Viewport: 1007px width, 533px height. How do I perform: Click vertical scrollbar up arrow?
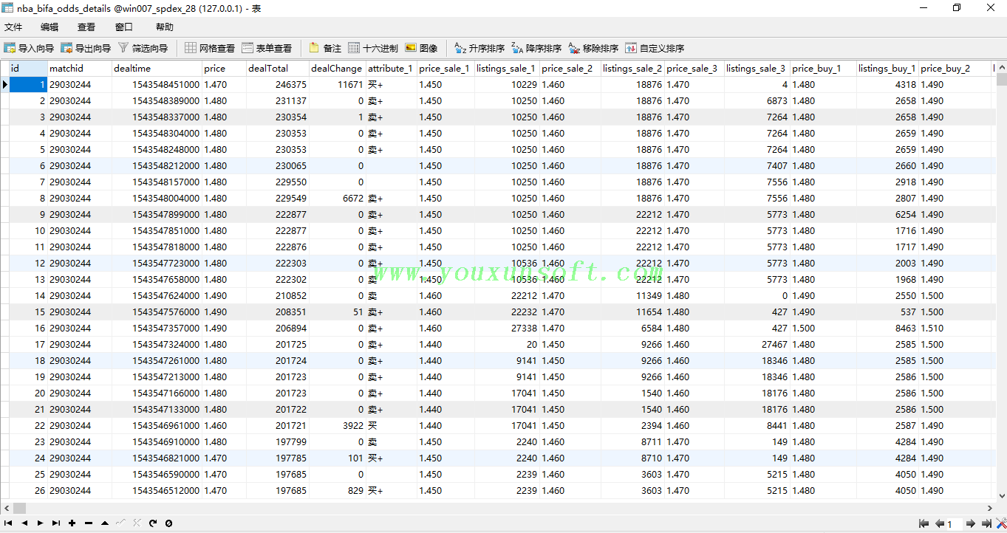[1001, 66]
